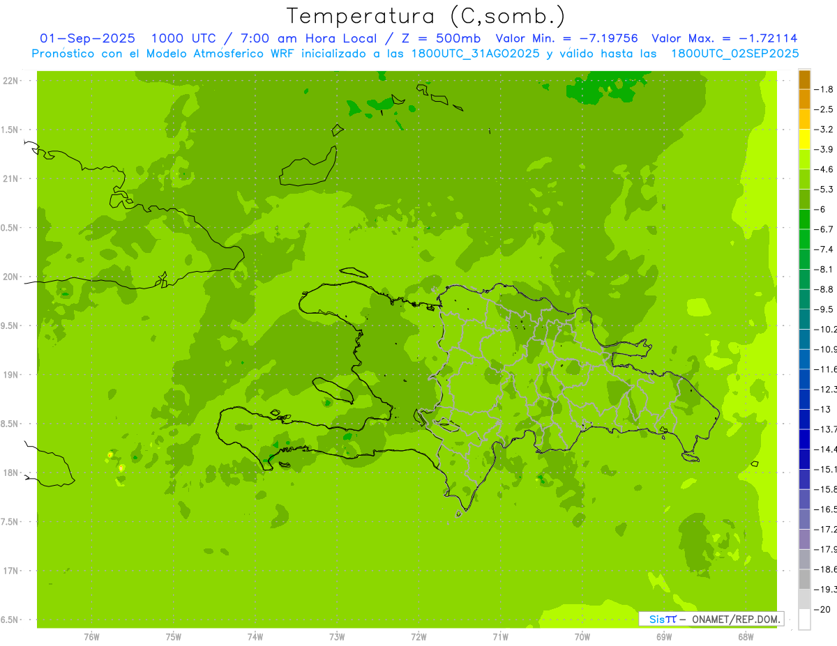Click the valid-until time "1800UTC_02SEP2025"
Image resolution: width=837 pixels, height=646 pixels.
pos(734,54)
